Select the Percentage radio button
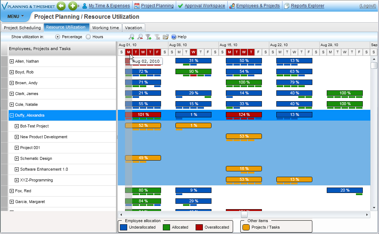379x234 pixels. click(58, 37)
